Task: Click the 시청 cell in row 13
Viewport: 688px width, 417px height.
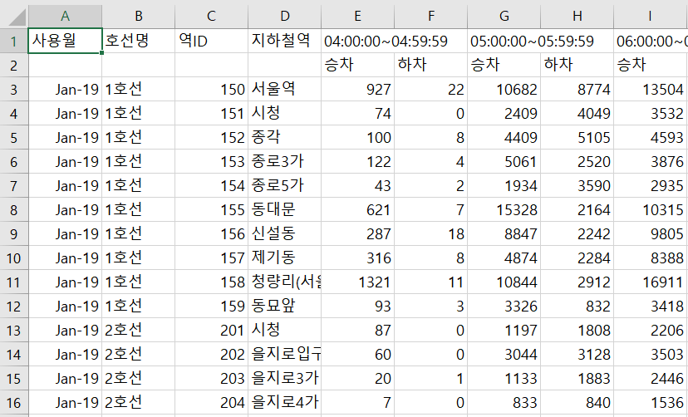Action: [x=284, y=330]
